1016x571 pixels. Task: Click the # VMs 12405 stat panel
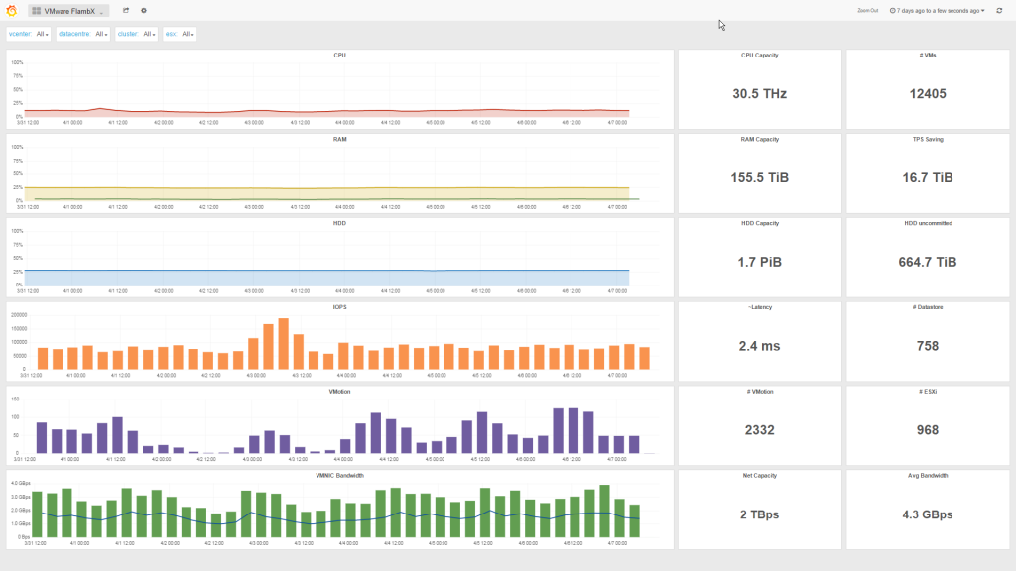(x=928, y=93)
